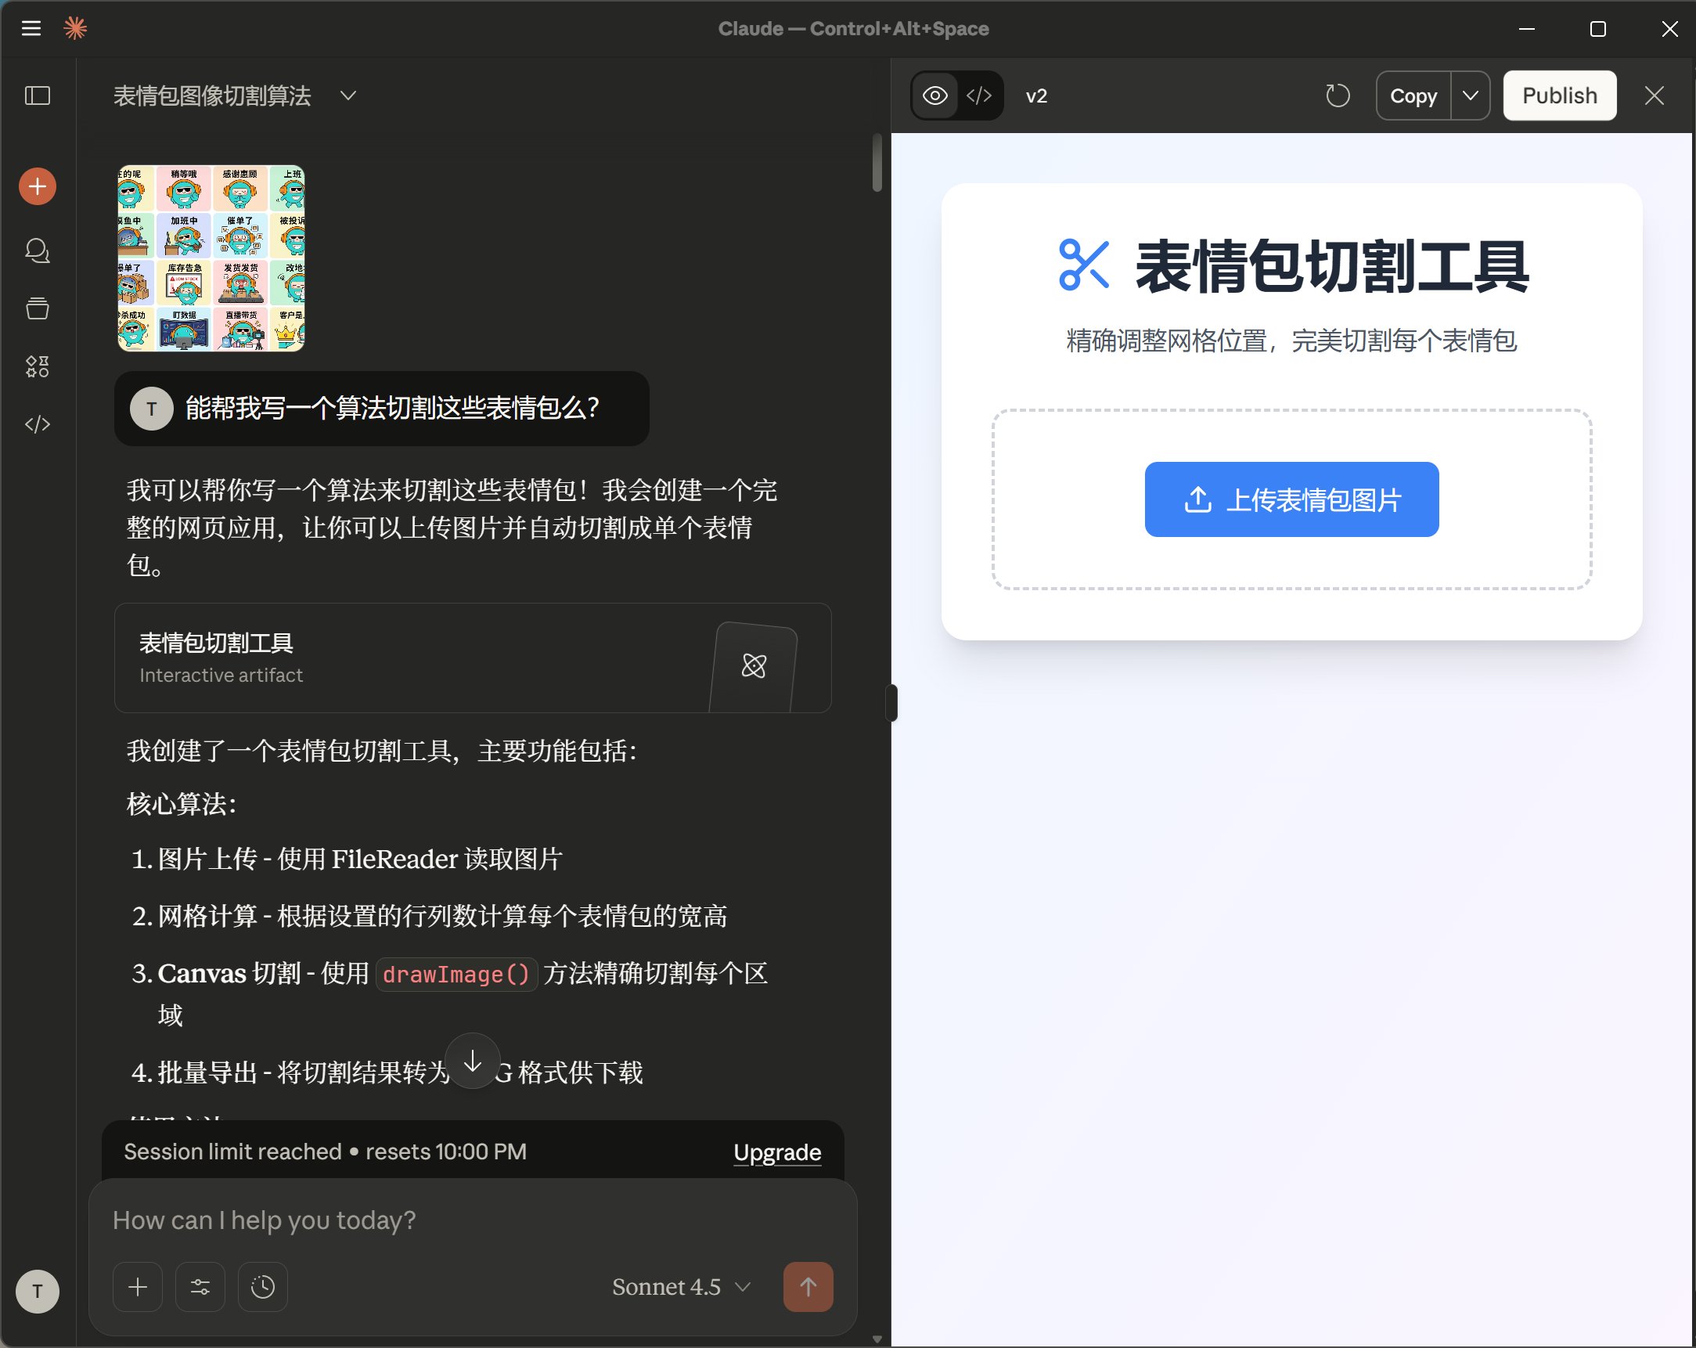Switch artifact to preview eye view
The height and width of the screenshot is (1348, 1696).
pyautogui.click(x=934, y=96)
